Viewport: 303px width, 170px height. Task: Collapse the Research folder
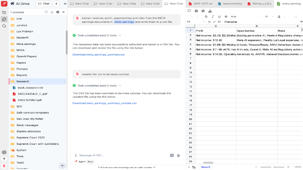tap(64, 81)
